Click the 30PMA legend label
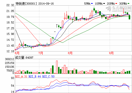Image resolution: width=132 pixels, height=93 pixels. click(x=123, y=4)
